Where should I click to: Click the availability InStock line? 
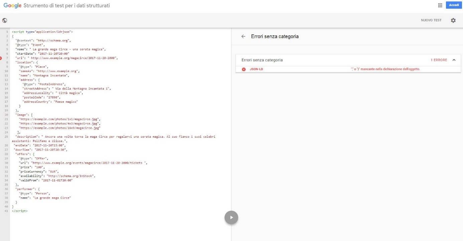point(57,176)
